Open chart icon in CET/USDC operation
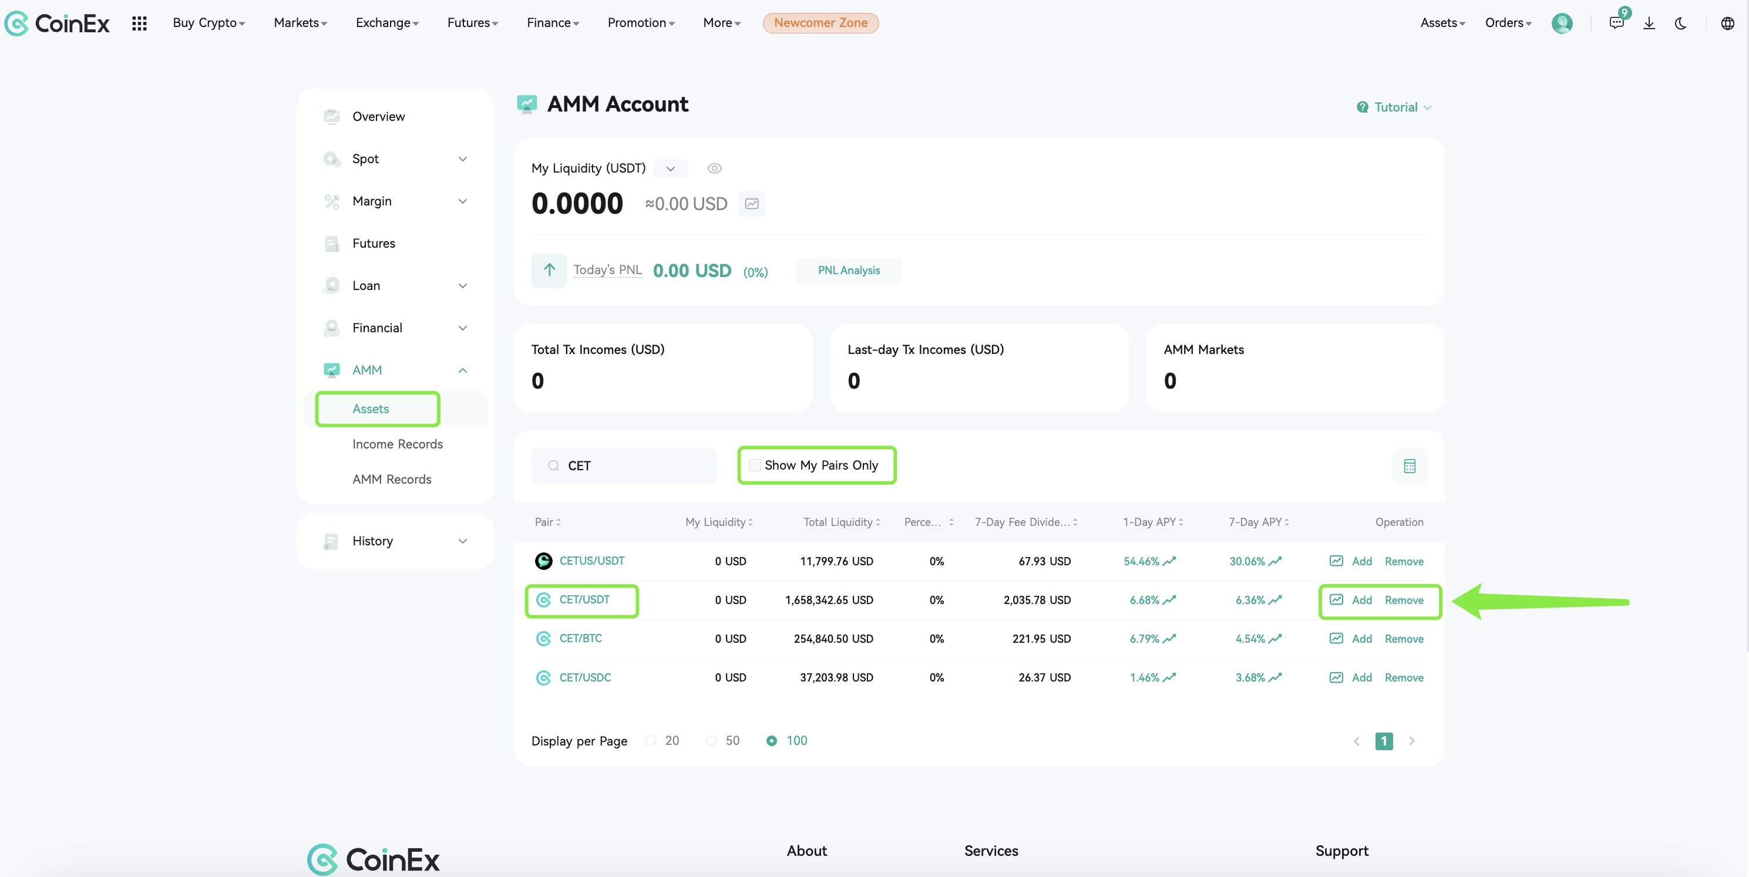This screenshot has width=1749, height=877. pyautogui.click(x=1336, y=677)
